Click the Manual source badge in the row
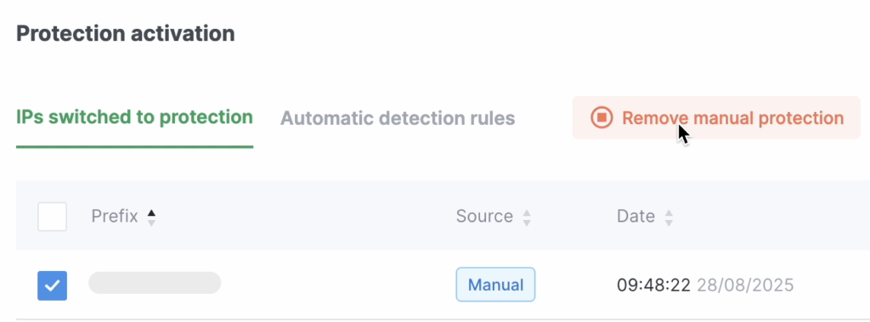This screenshot has width=870, height=322. 495,285
